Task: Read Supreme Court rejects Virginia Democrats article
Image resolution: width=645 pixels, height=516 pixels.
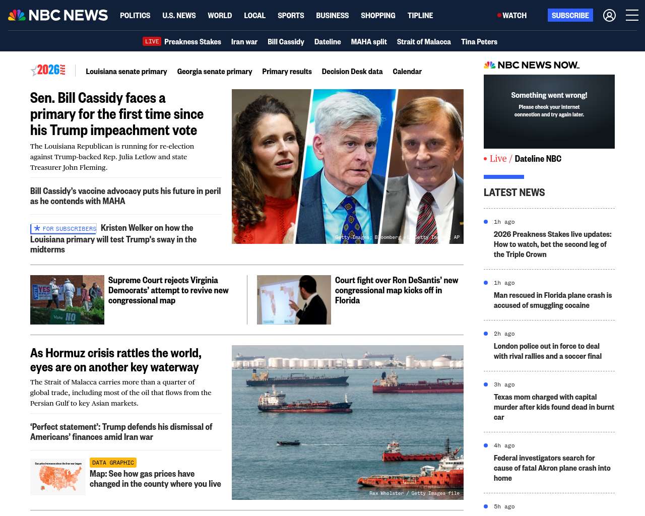Action: 168,290
